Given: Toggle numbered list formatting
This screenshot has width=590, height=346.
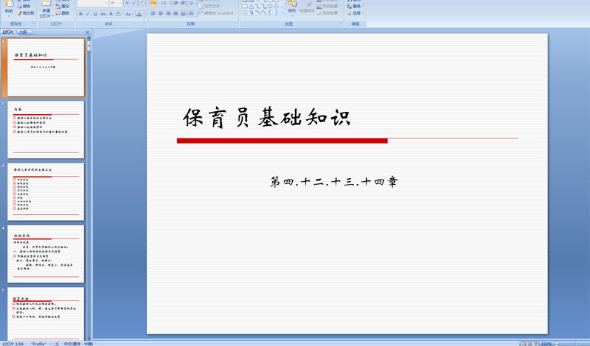Looking at the screenshot, I should tap(165, 3).
